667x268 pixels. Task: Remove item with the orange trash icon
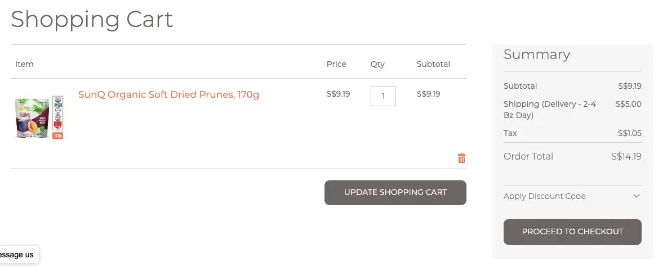pyautogui.click(x=461, y=158)
